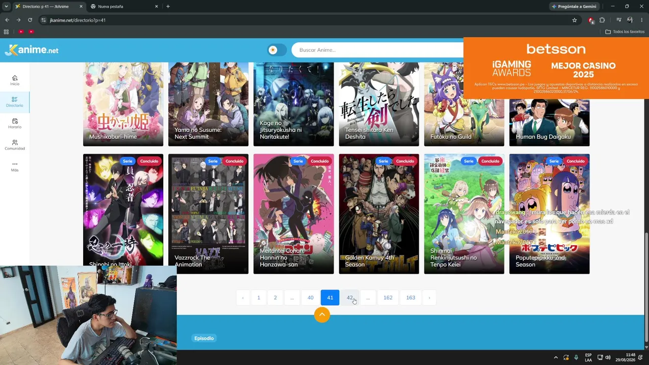This screenshot has height=365, width=649.
Task: Bookmark this page with the star icon
Action: [x=574, y=20]
